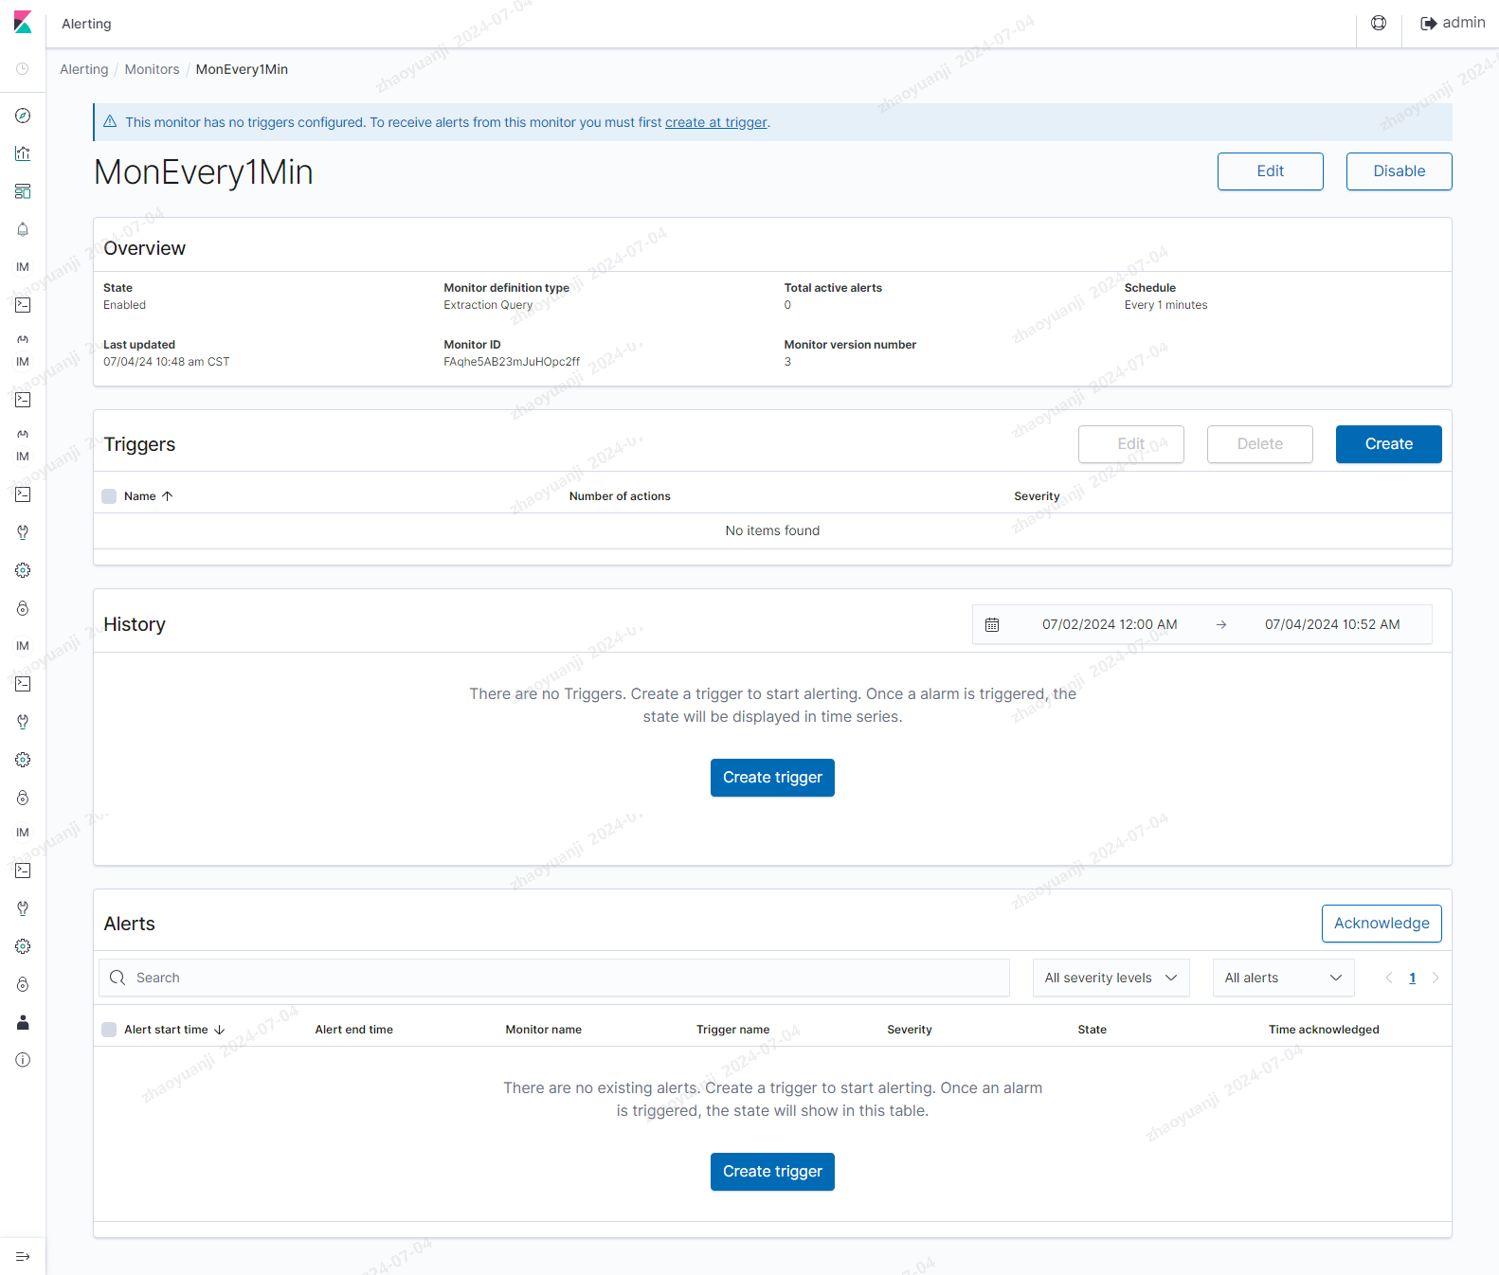Viewport: 1499px width, 1275px height.
Task: Click the Extraction Query definition type
Action: 488,305
